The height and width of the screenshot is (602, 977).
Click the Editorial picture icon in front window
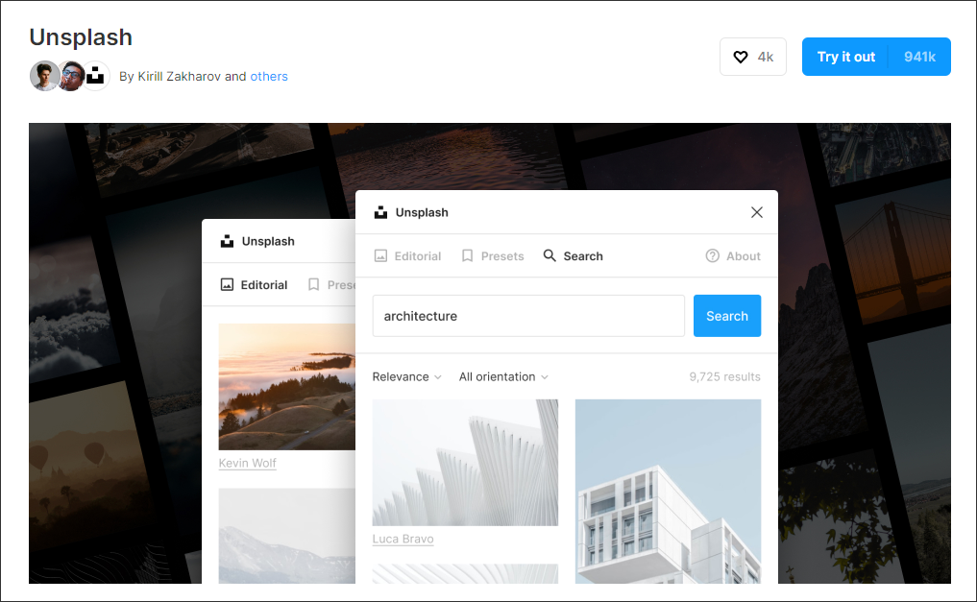point(380,255)
